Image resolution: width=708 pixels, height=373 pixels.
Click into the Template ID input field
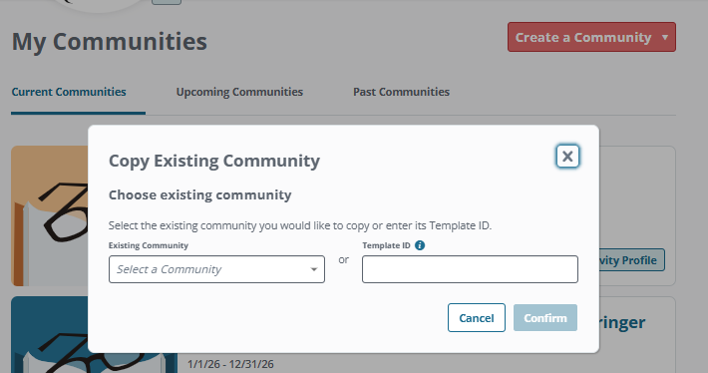click(470, 269)
